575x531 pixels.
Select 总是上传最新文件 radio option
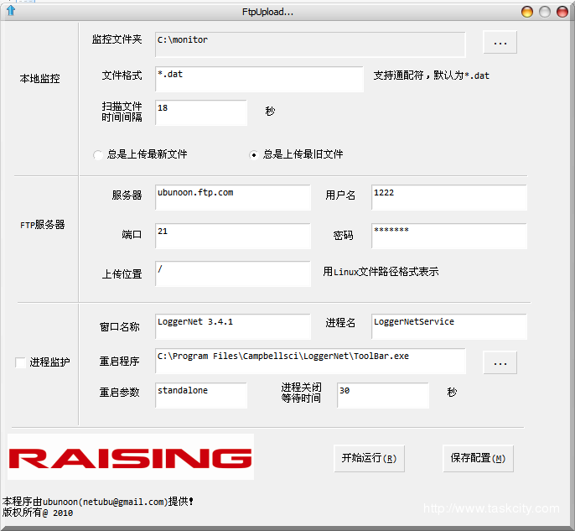tap(98, 154)
